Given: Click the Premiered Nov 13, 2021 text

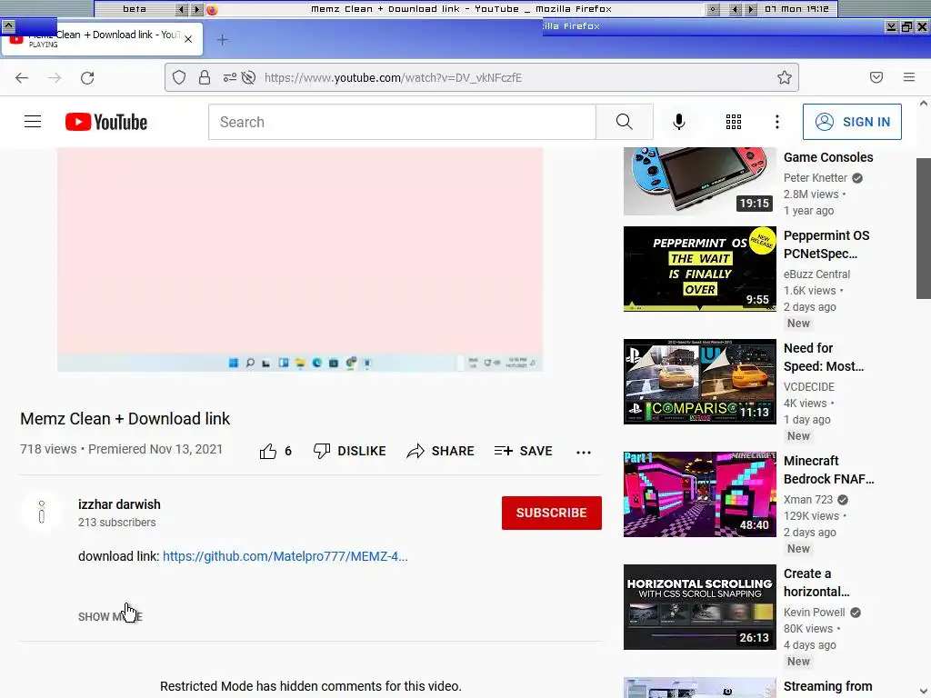Looking at the screenshot, I should click(x=155, y=449).
